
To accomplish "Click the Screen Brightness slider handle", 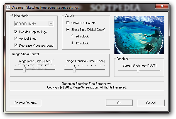I will (138, 70).
